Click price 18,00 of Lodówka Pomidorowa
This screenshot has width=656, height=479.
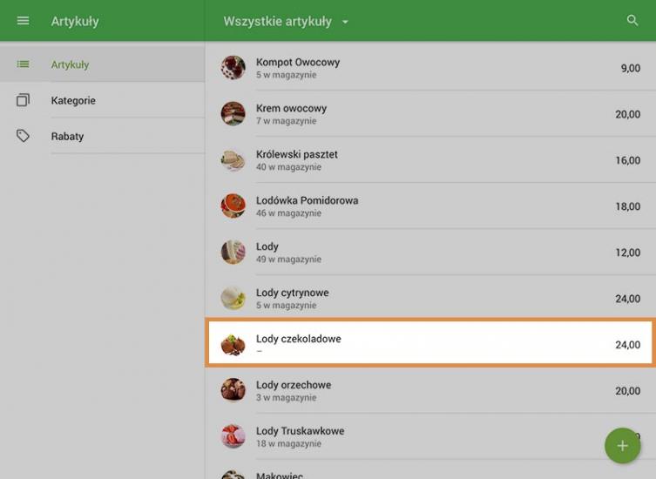click(x=627, y=206)
